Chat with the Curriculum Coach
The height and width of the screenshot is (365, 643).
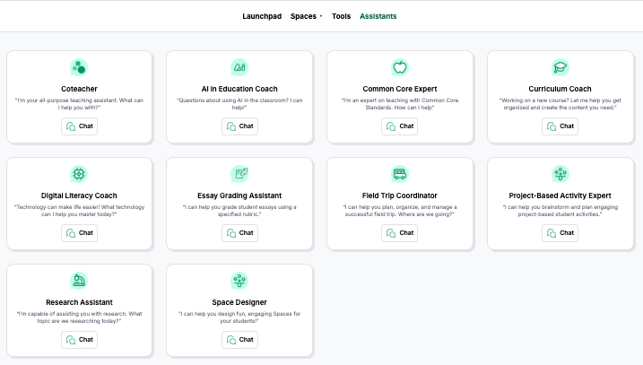(x=560, y=126)
